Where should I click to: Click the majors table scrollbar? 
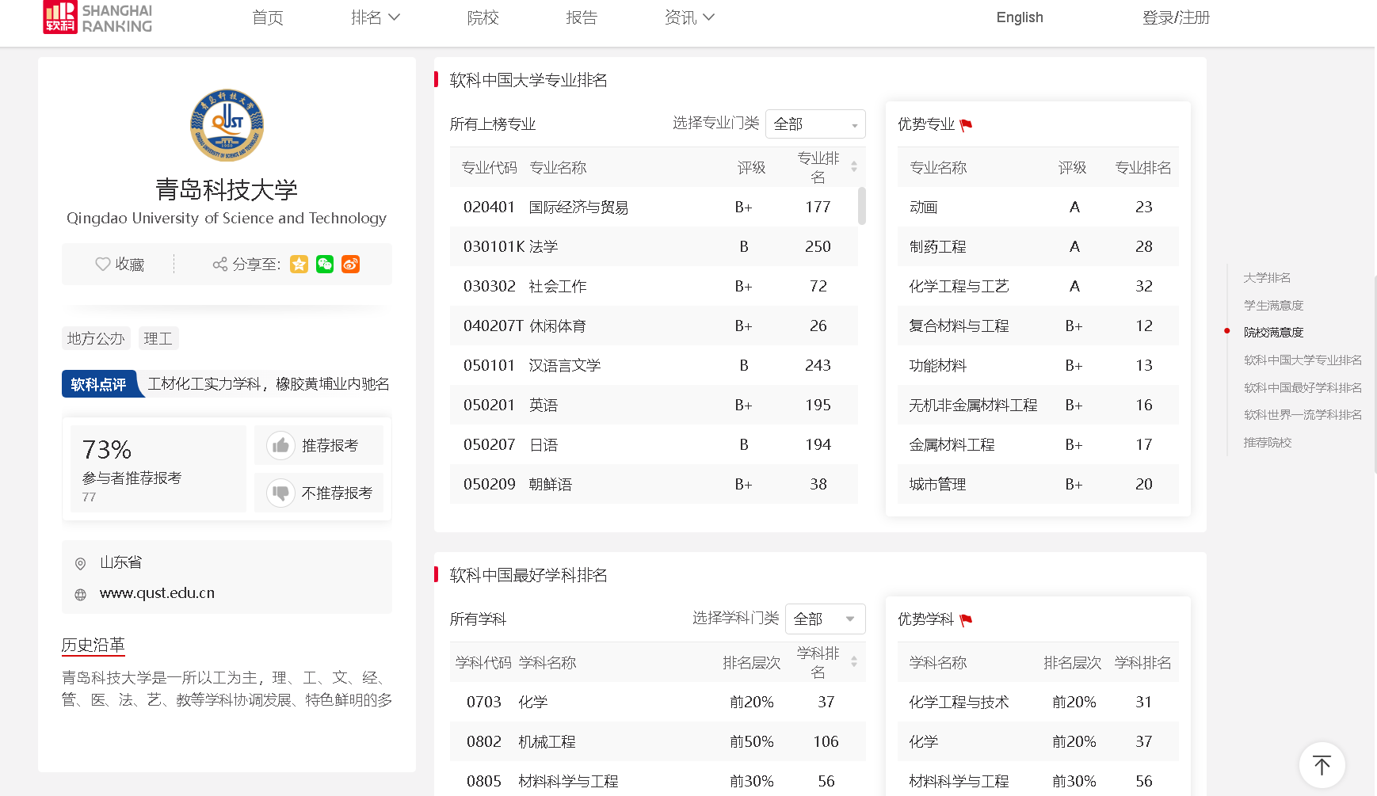click(861, 206)
